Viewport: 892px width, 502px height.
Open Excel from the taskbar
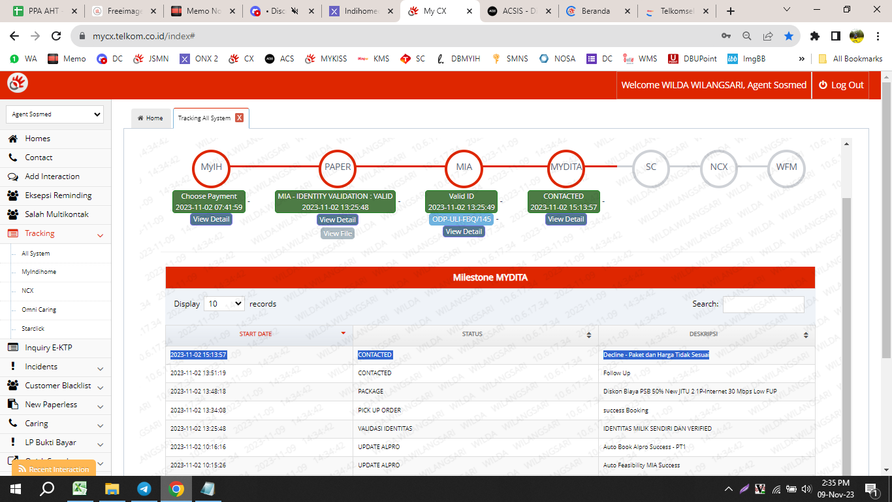coord(80,488)
